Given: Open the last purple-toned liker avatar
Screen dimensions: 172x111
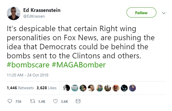Looking at the screenshot, I should point(132,88).
